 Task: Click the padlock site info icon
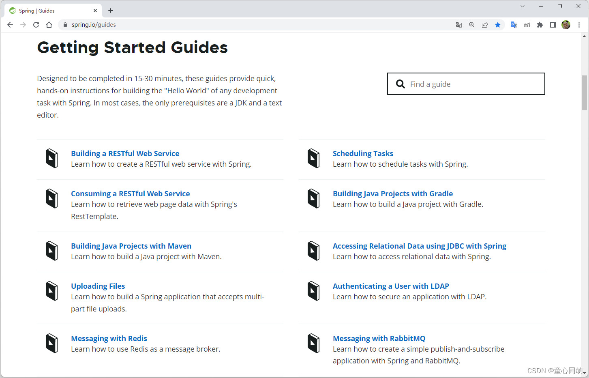65,25
